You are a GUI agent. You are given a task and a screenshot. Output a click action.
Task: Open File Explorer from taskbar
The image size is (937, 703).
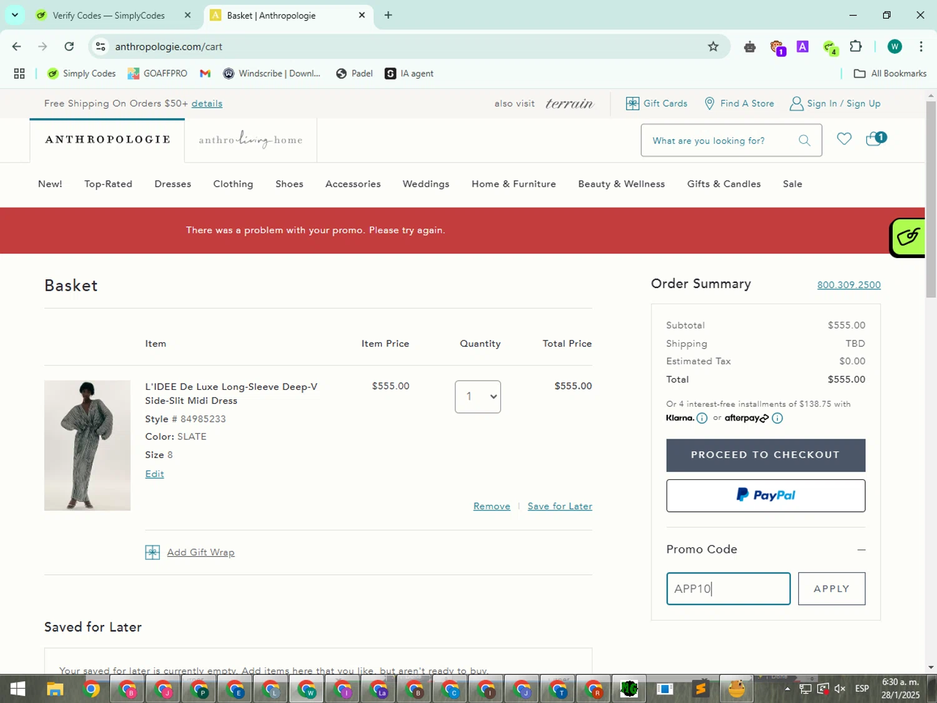click(55, 689)
